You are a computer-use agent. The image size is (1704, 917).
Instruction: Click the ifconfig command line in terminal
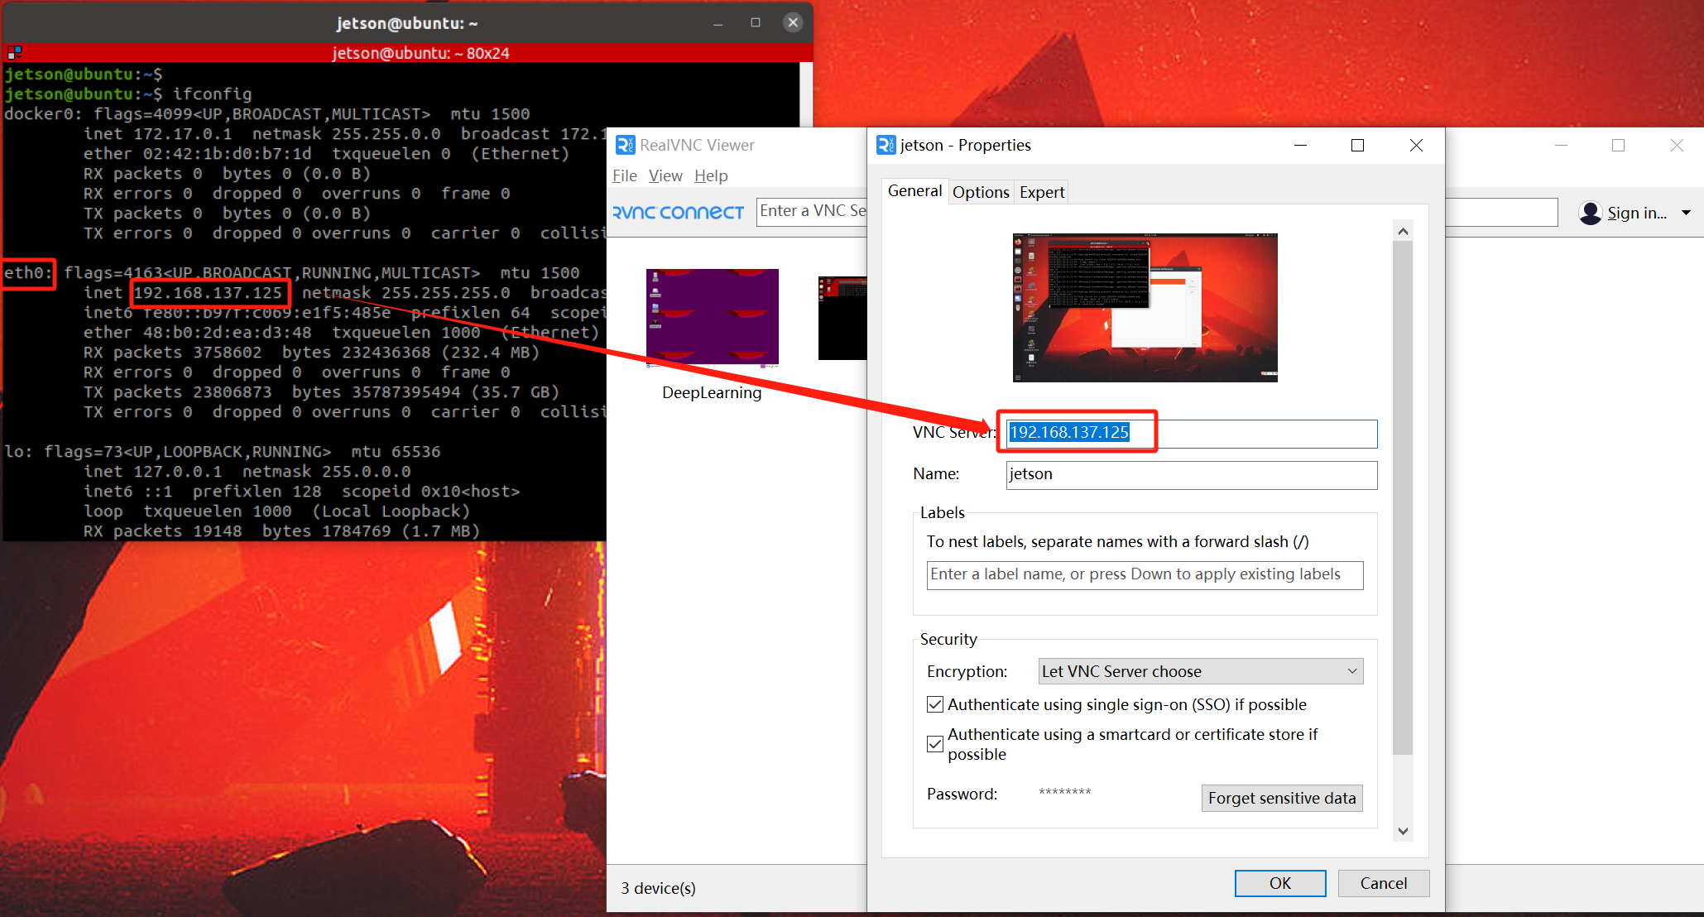128,94
